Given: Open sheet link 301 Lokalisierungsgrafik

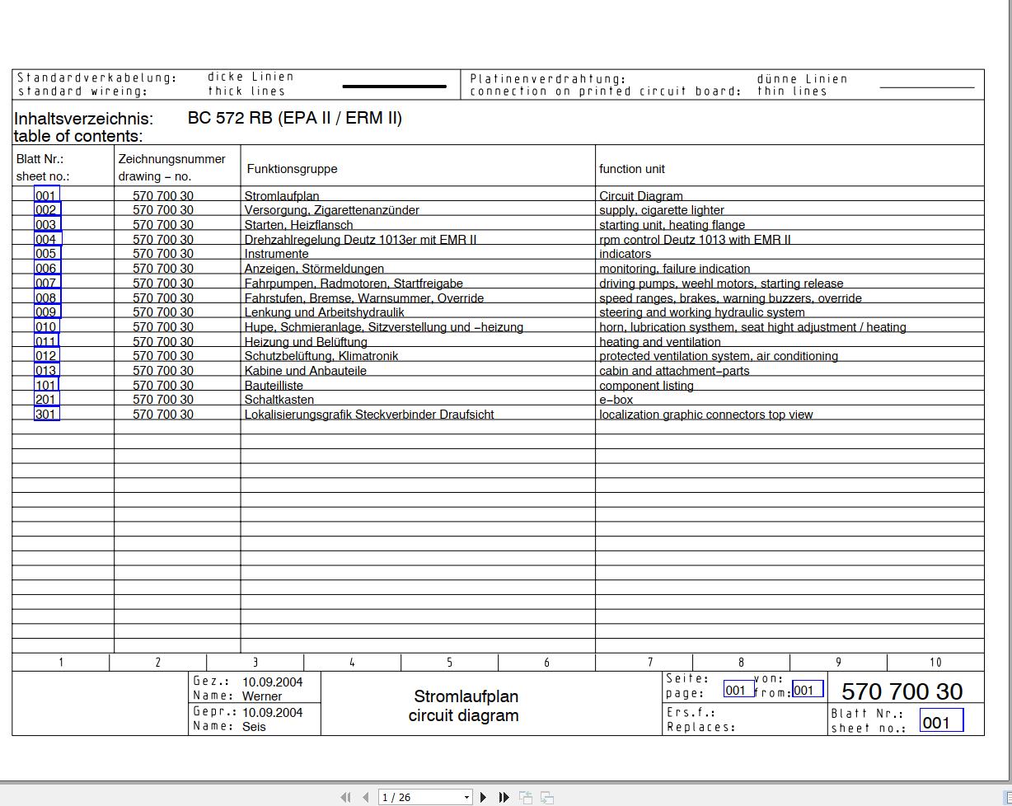Looking at the screenshot, I should tap(47, 415).
